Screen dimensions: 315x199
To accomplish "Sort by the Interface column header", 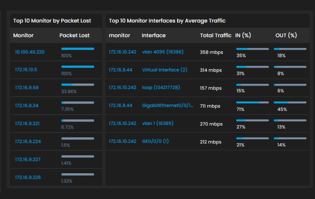I will tap(154, 36).
